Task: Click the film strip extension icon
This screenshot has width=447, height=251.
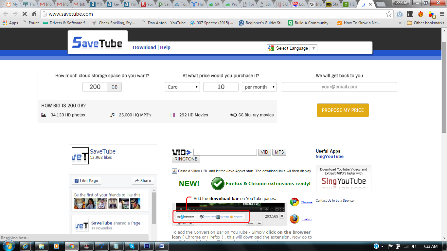Action: pos(410,14)
